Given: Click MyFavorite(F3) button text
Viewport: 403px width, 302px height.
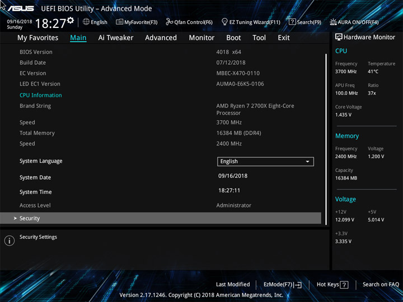Looking at the screenshot, I should [141, 22].
